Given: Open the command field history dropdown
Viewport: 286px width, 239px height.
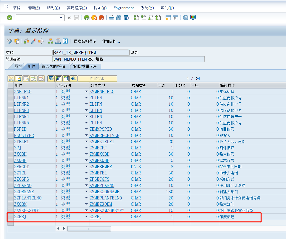Looking at the screenshot, I should point(61,18).
